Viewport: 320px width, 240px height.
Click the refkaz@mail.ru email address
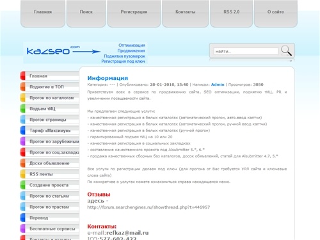pos(127,233)
